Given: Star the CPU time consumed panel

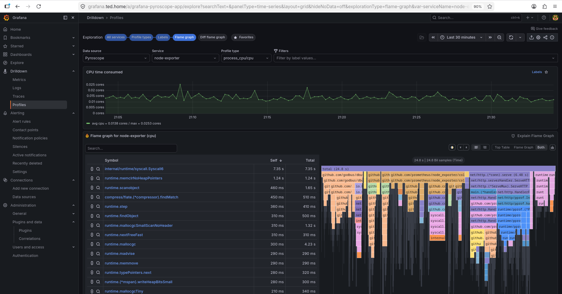Looking at the screenshot, I should [546, 72].
